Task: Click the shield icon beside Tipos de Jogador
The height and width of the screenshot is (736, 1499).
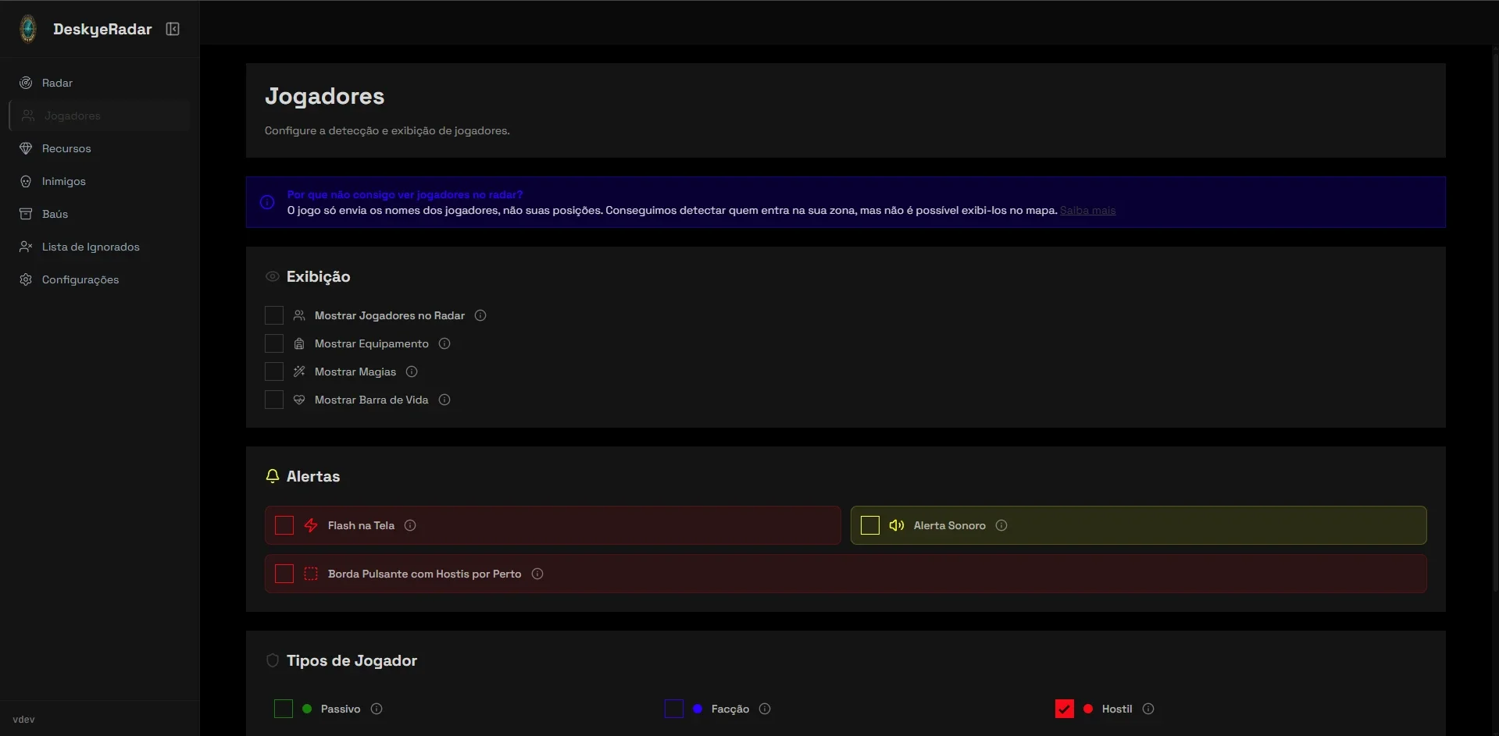Action: (x=273, y=660)
